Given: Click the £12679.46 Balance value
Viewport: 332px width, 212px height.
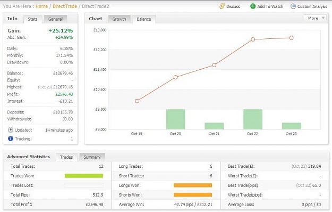Looking at the screenshot, I should coord(63,73).
